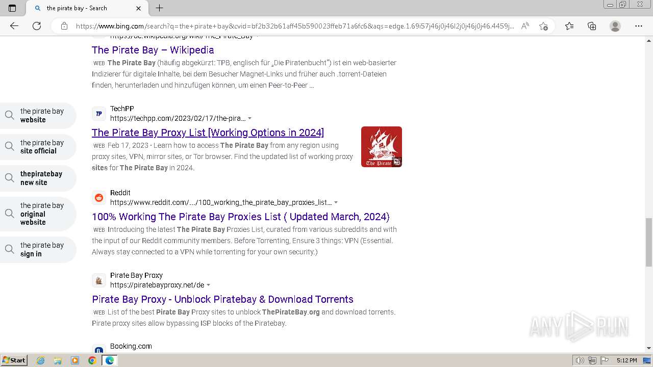Screen dimensions: 653x367
Task: Click the piratebayproxy.net/de URL text
Action: point(157,285)
